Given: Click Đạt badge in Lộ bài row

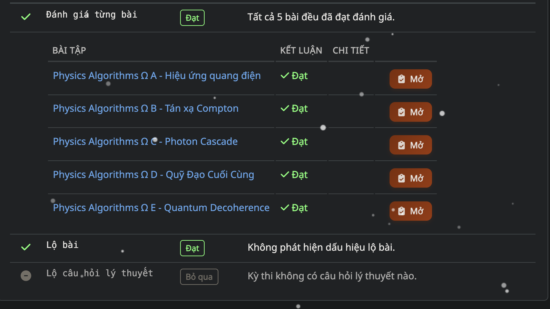Looking at the screenshot, I should (x=192, y=248).
